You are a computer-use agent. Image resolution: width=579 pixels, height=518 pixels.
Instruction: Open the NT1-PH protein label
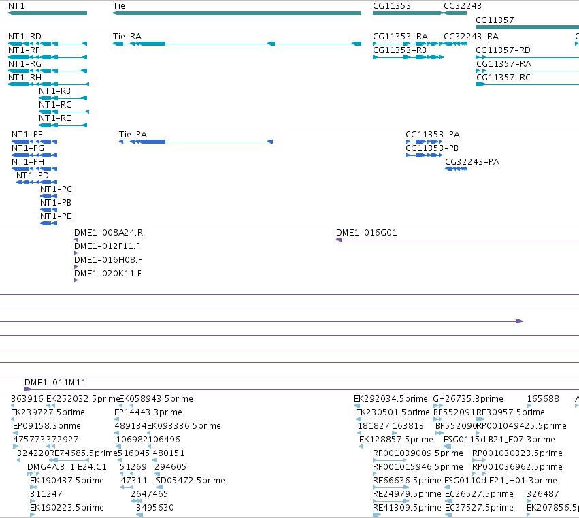pos(28,162)
